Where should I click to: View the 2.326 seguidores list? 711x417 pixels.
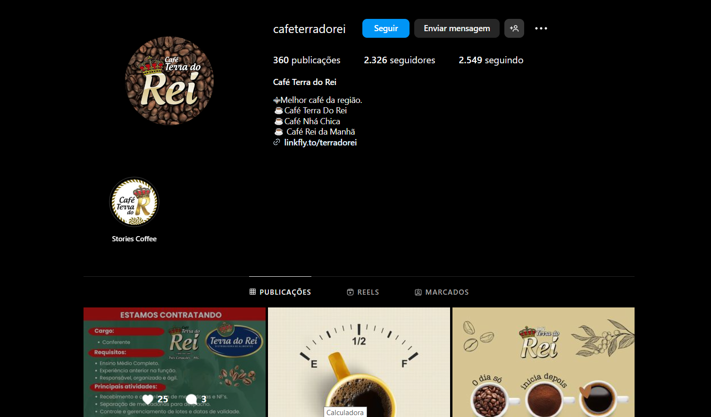(400, 60)
